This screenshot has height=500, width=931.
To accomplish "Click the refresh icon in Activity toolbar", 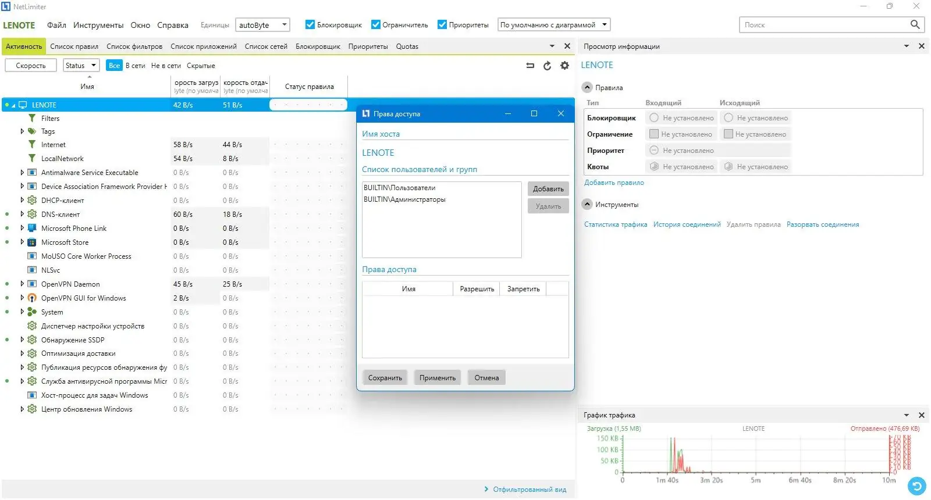I will pyautogui.click(x=547, y=66).
